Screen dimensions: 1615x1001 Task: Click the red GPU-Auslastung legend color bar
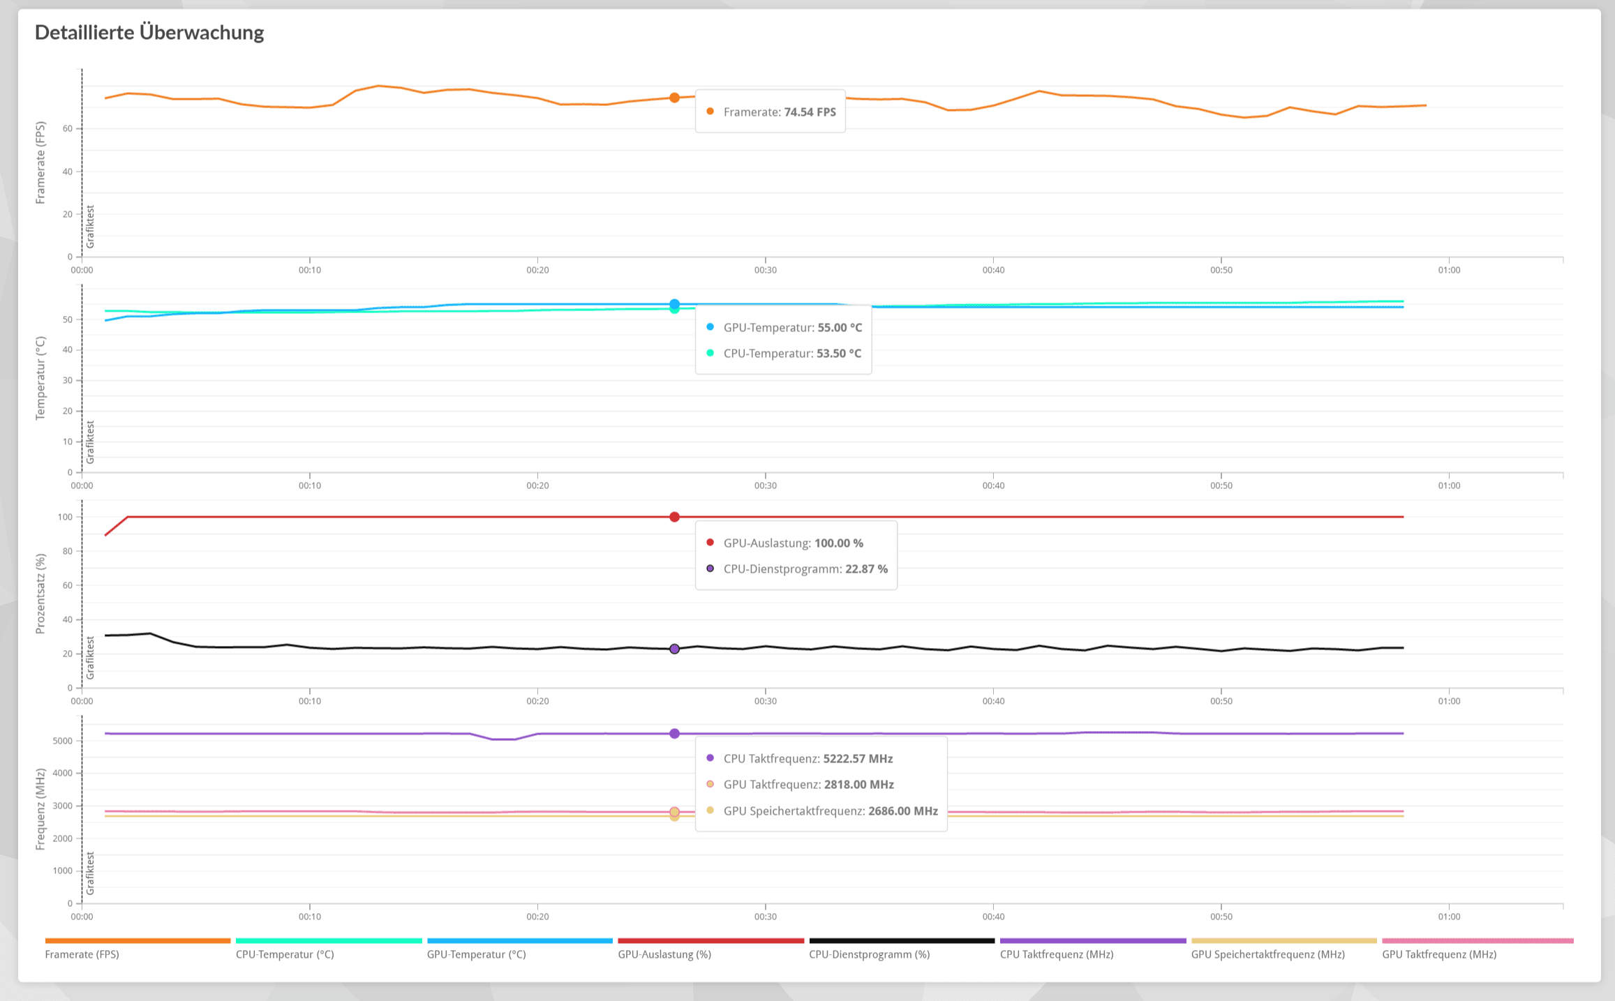[x=710, y=941]
